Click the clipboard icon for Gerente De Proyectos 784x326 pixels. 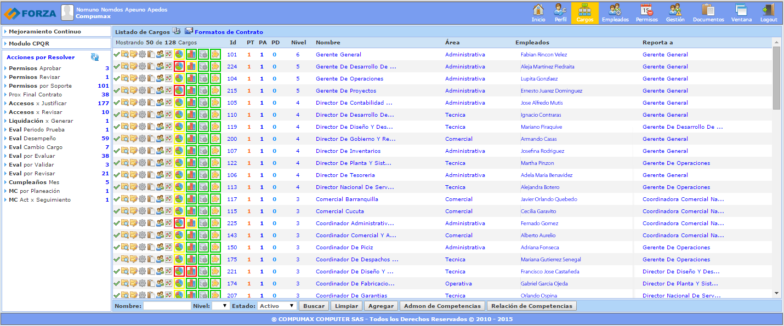point(151,90)
